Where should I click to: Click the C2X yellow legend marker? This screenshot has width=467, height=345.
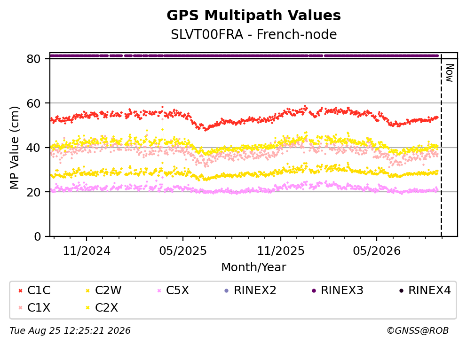(87, 307)
